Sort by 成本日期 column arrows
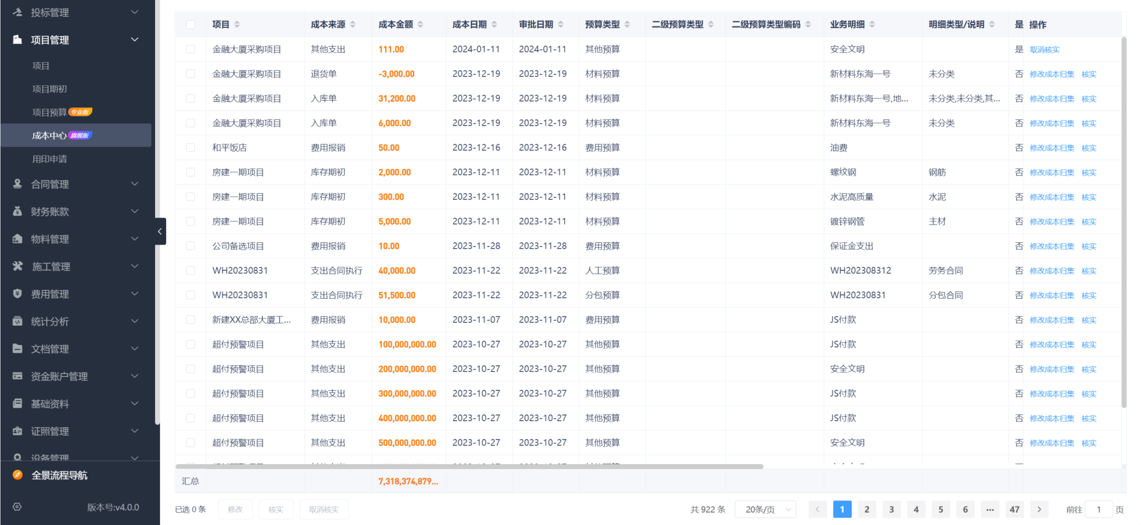This screenshot has width=1141, height=525. (494, 25)
